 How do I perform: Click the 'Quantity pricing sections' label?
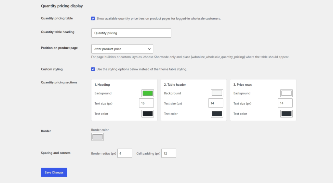click(x=59, y=82)
